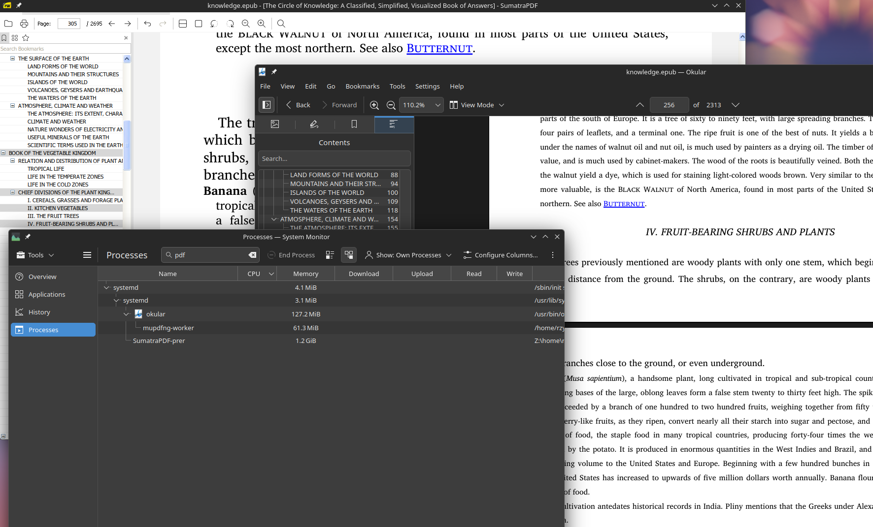Print document icon in SumatraPDF
Viewport: 873px width, 527px height.
pos(24,24)
